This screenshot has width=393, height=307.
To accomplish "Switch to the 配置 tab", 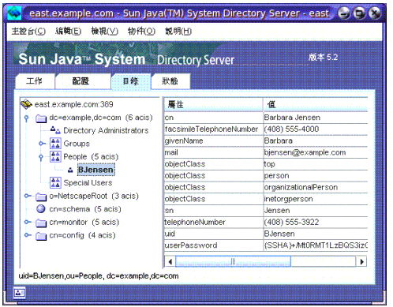I will tap(83, 81).
